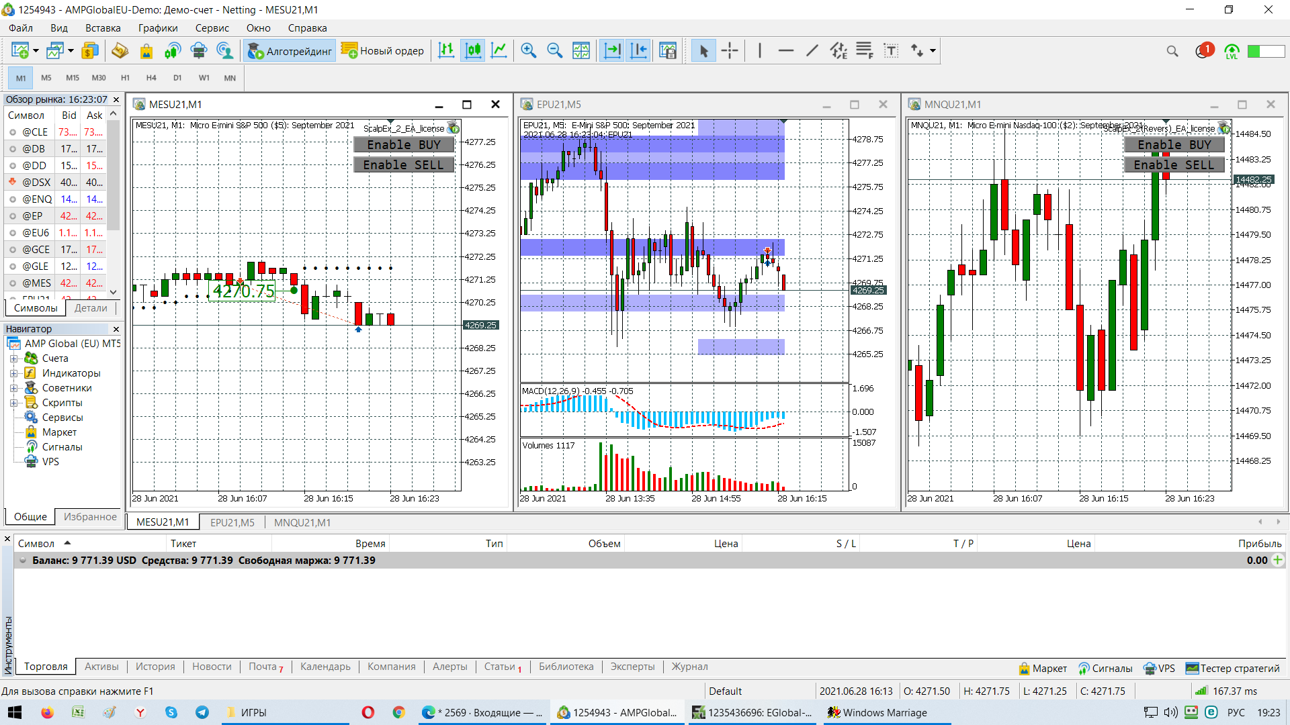
Task: Open the Графики menu
Action: pos(158,28)
